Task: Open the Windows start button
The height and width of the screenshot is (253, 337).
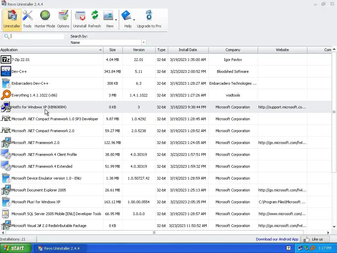Action: coord(15,248)
